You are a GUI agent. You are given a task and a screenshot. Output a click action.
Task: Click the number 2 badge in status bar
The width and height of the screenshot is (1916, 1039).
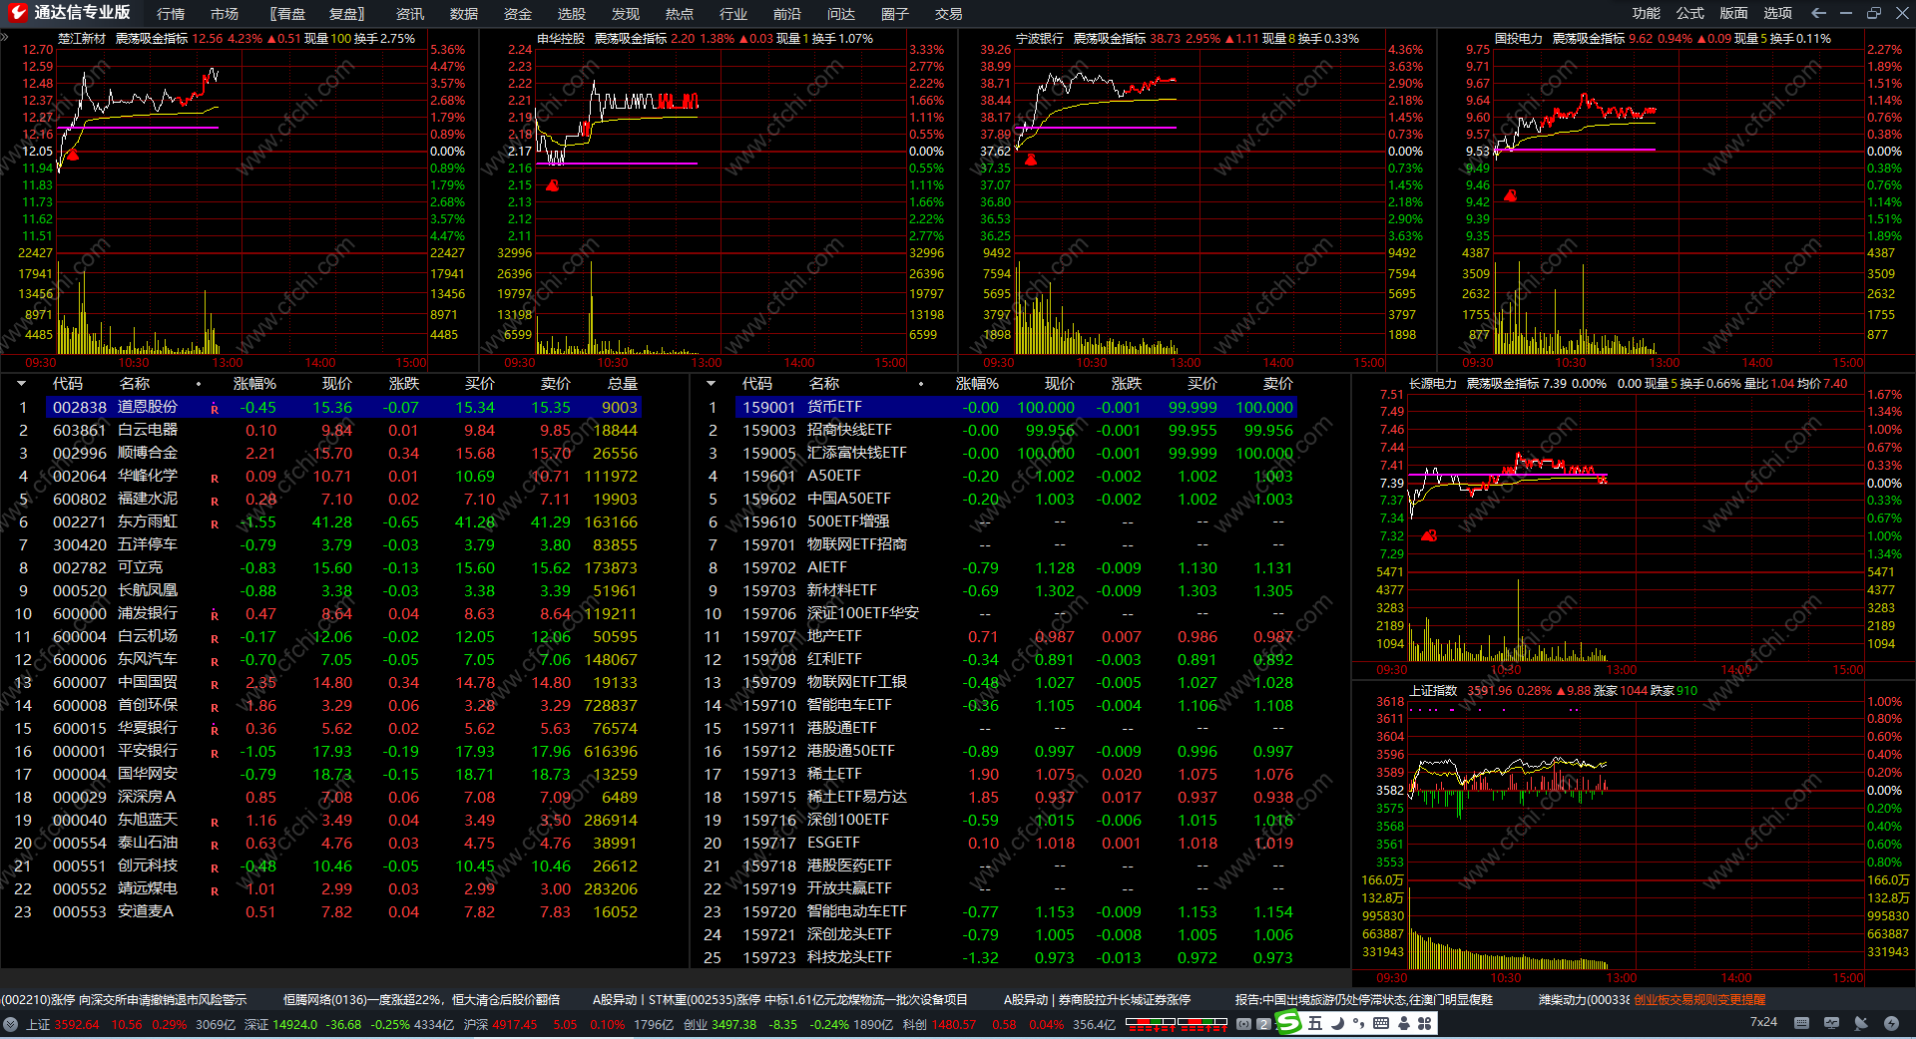1264,1024
